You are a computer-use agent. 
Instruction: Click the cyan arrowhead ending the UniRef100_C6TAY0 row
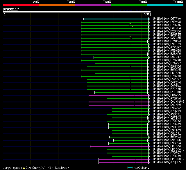(x=149, y=19)
